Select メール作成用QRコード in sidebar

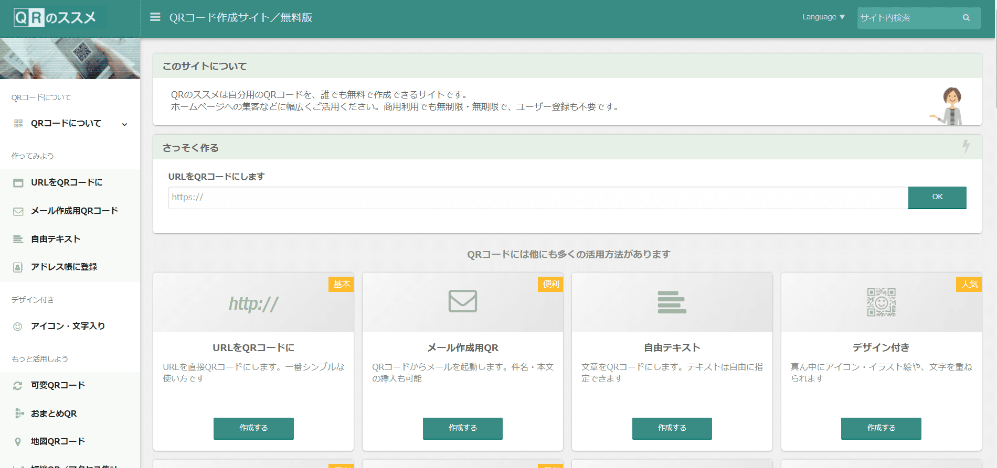click(74, 211)
